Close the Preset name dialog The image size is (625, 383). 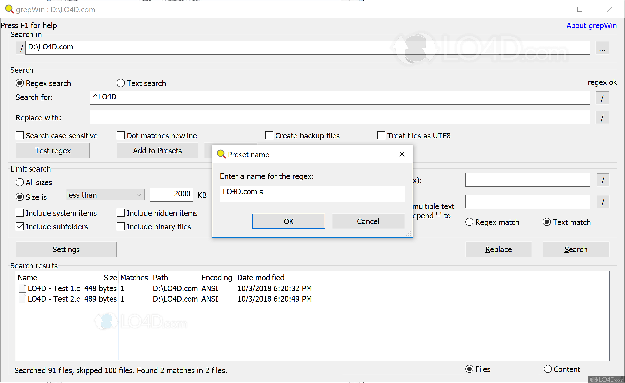[x=401, y=154]
